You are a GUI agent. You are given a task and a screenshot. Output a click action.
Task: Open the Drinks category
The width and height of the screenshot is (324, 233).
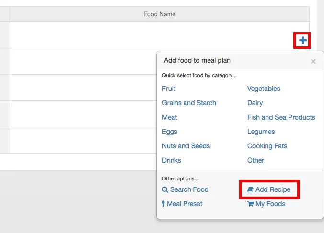(172, 160)
